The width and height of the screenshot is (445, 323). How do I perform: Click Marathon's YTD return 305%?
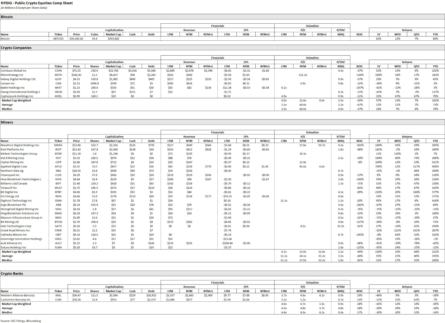pyautogui.click(x=436, y=145)
